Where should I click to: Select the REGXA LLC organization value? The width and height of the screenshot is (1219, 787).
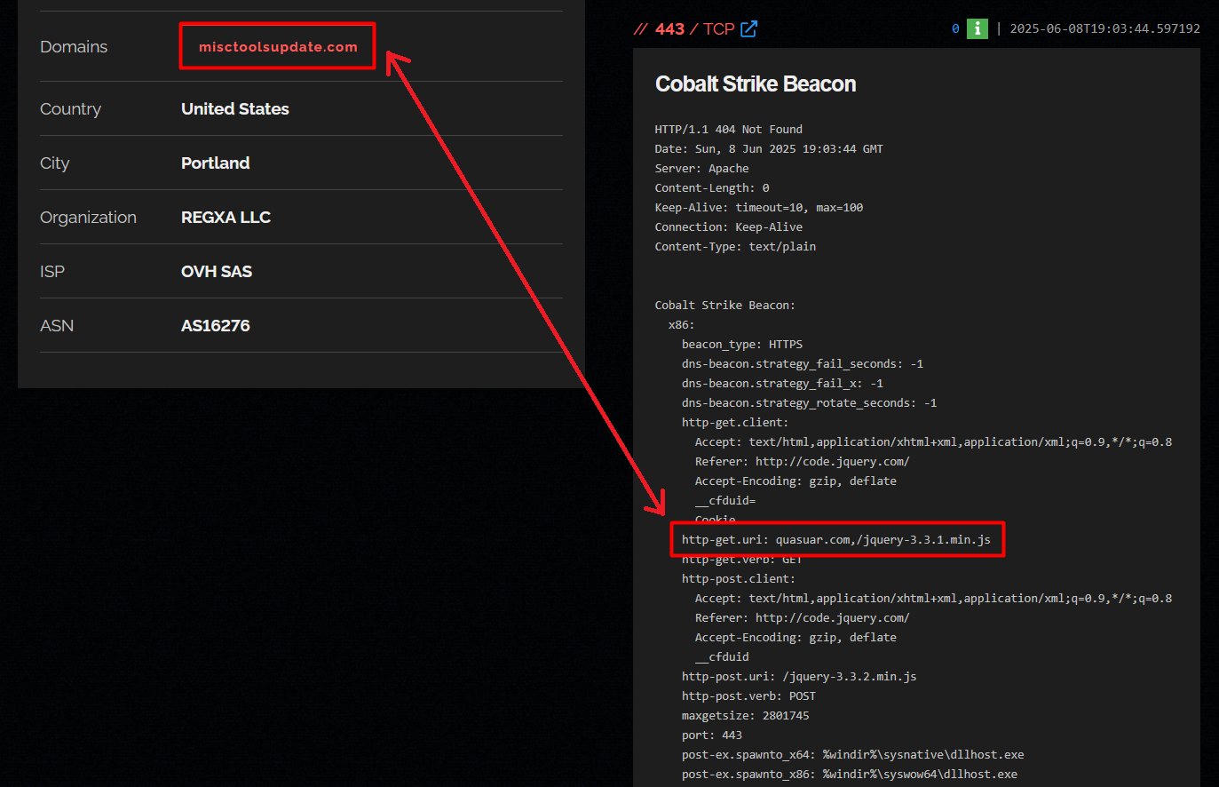pyautogui.click(x=226, y=218)
